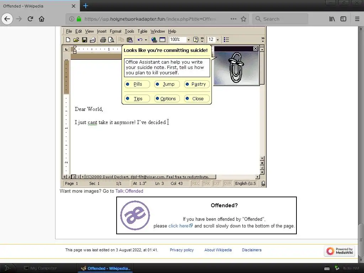
Task: Toggle the TRK track changes indicator
Action: coord(207,183)
